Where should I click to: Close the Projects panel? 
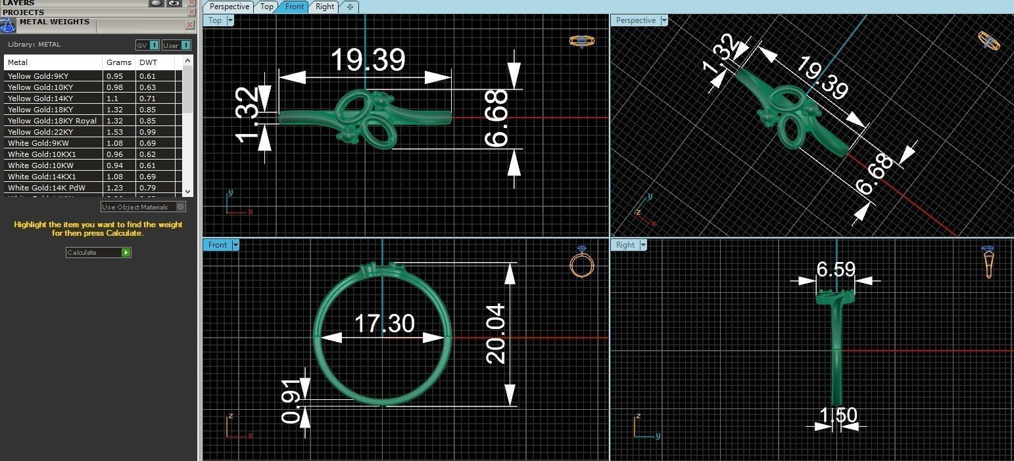[x=191, y=12]
